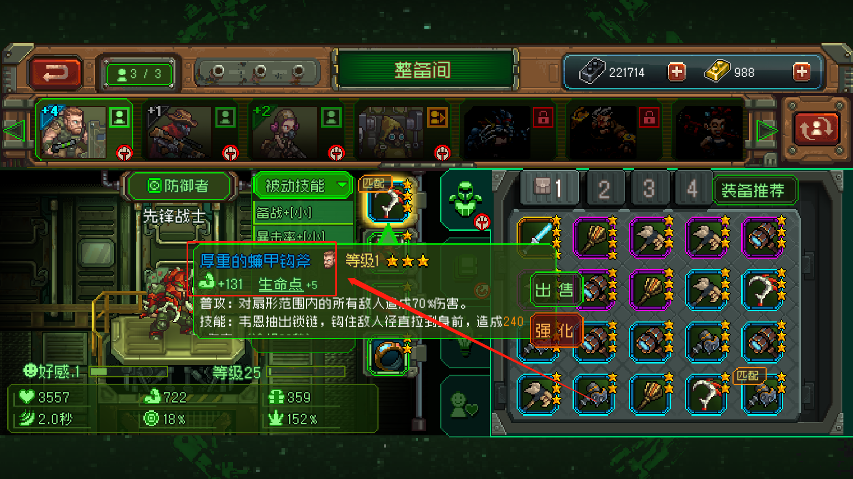This screenshot has width=853, height=479.
Task: Toggle deployment of the pink headphones girl
Action: click(x=331, y=118)
